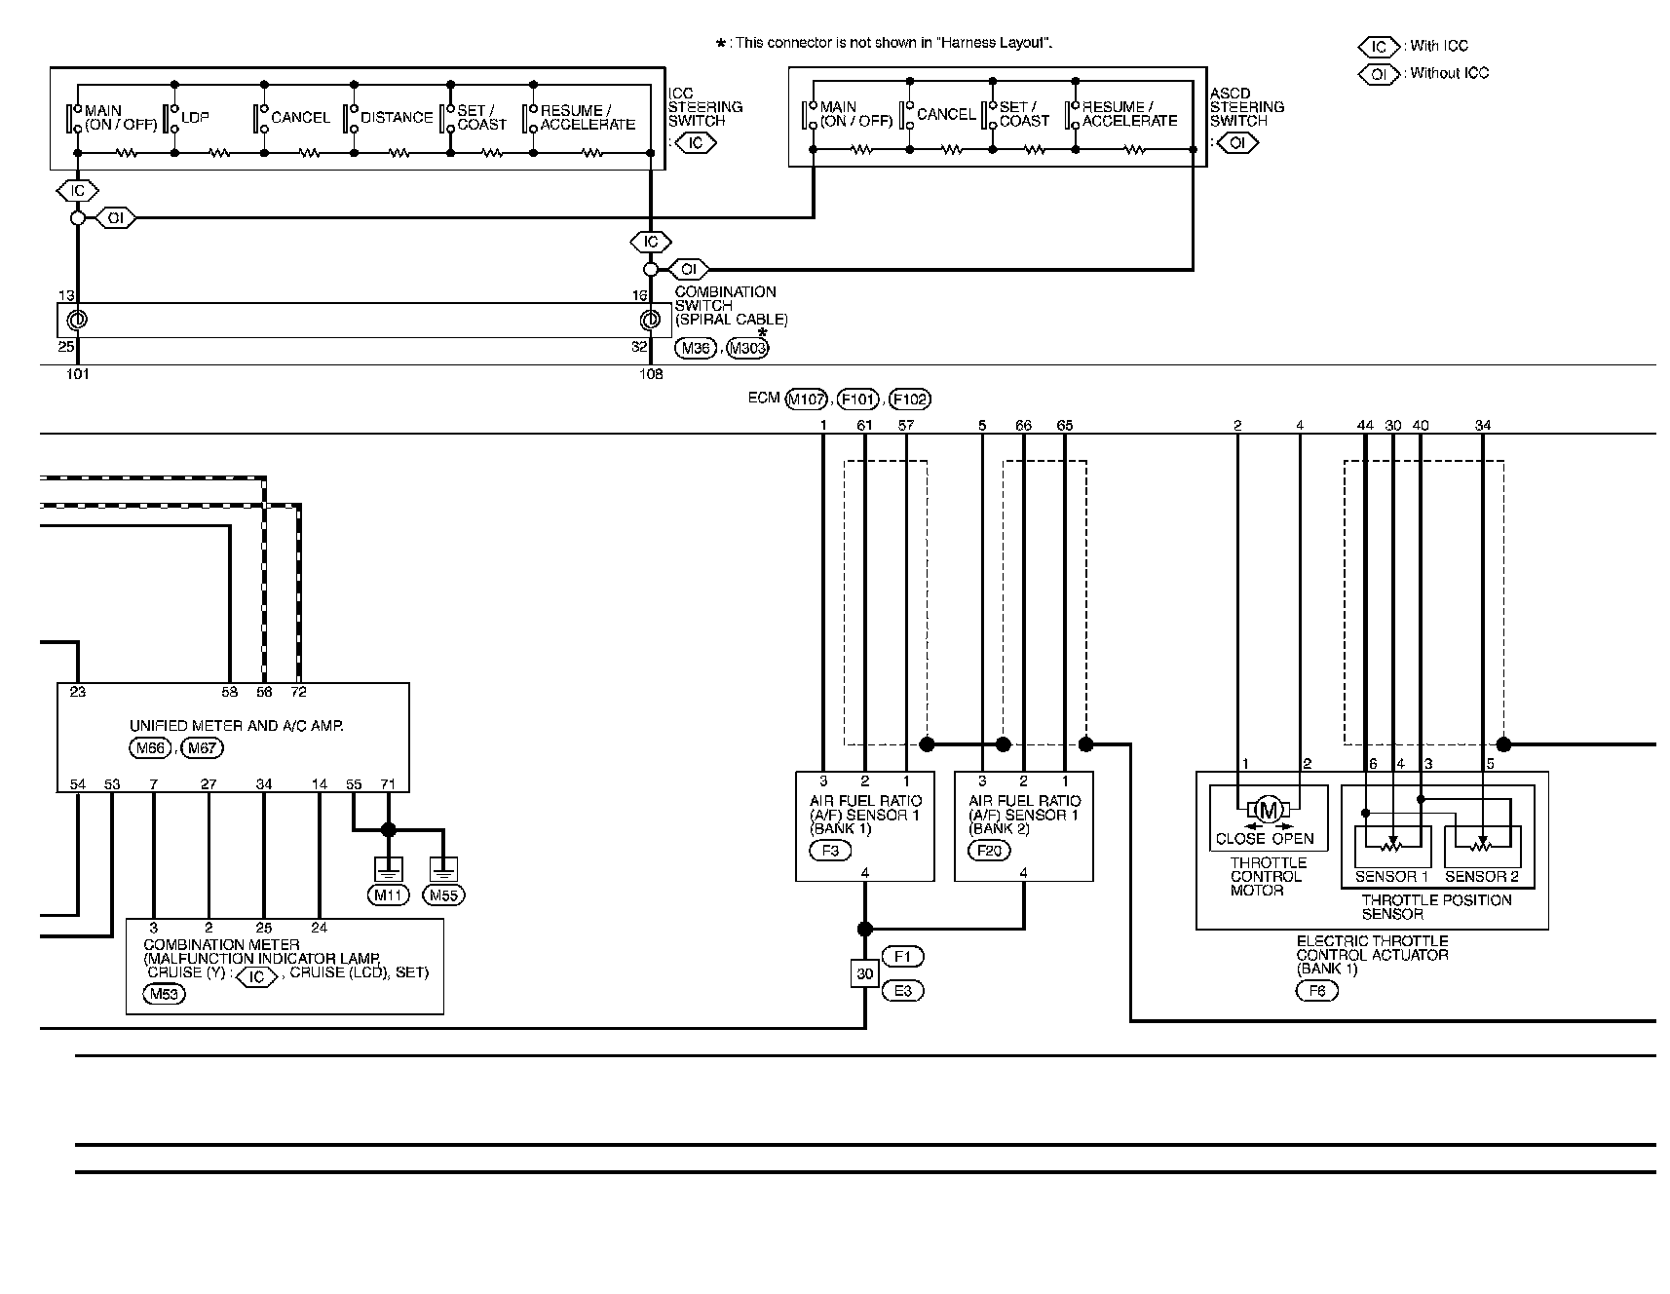Click the 'Without ICC' legend hexagon
The image size is (1670, 1294).
[x=1379, y=73]
